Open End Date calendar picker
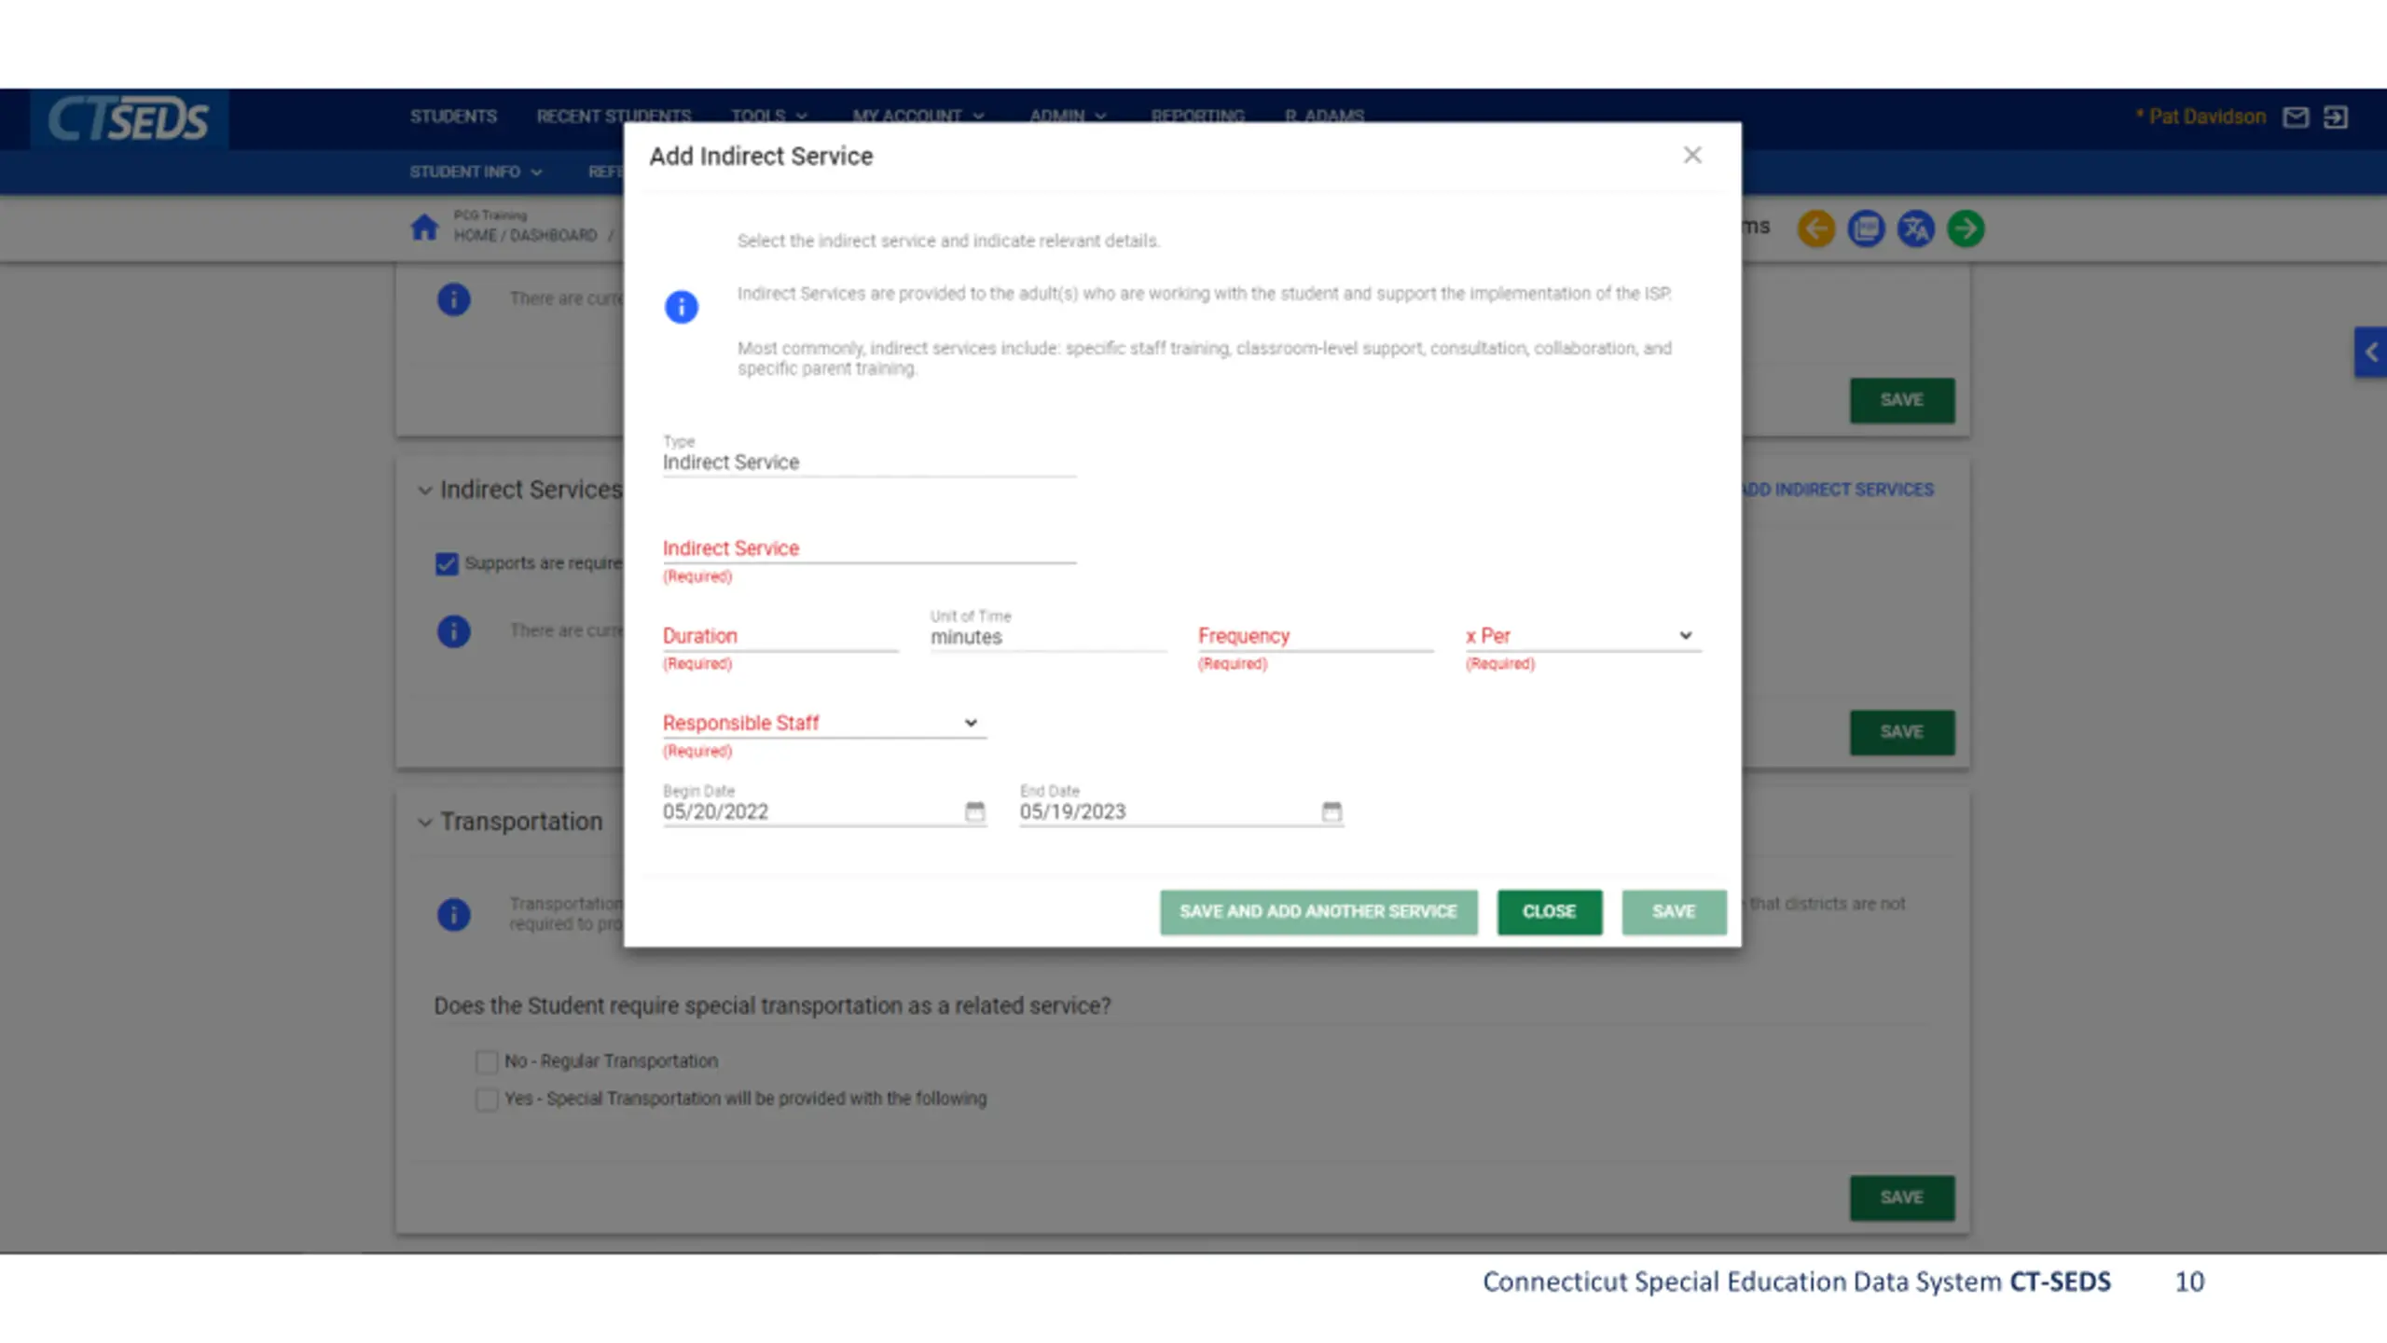 (1331, 811)
